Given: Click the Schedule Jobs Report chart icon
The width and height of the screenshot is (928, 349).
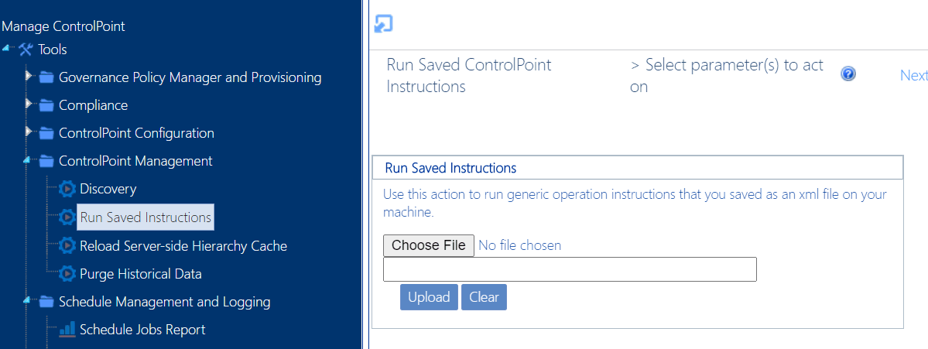Looking at the screenshot, I should click(x=67, y=330).
